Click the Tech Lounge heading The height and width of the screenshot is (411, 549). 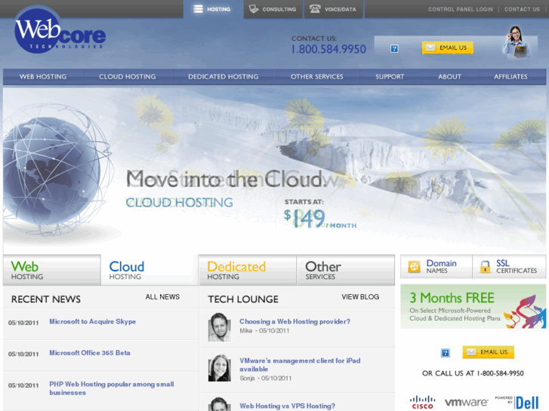(243, 299)
